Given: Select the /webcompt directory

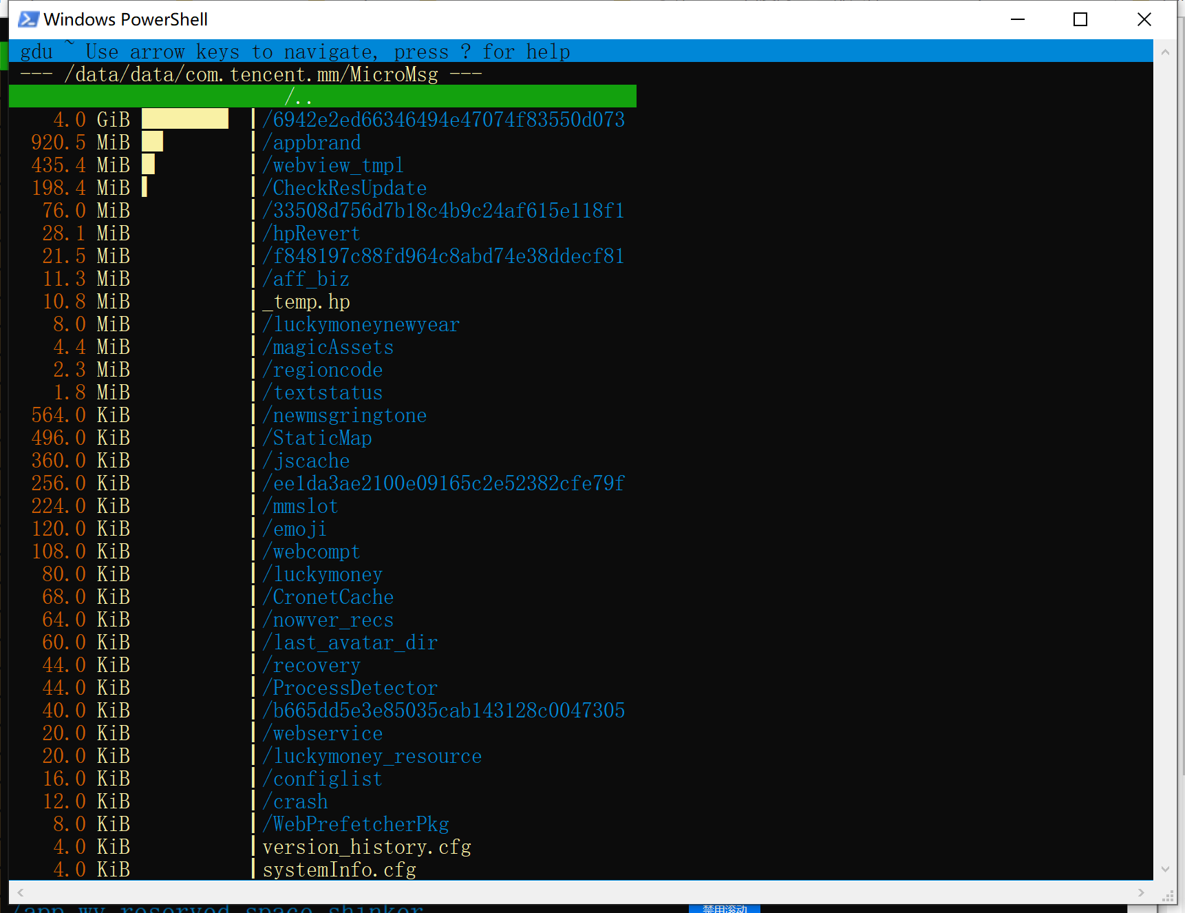Looking at the screenshot, I should click(x=312, y=551).
